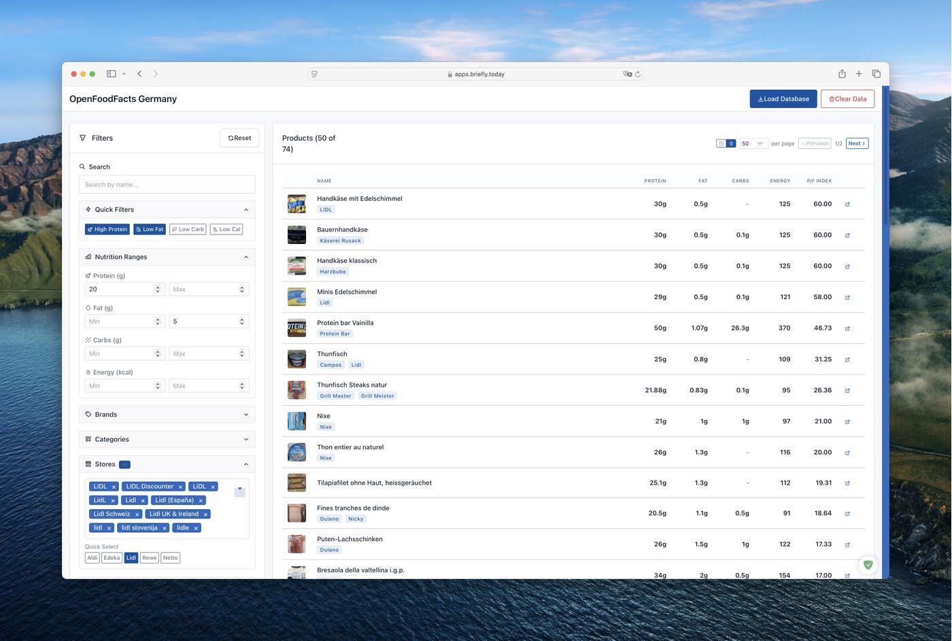Click the Load Database button
The height and width of the screenshot is (641, 952).
[x=783, y=99]
